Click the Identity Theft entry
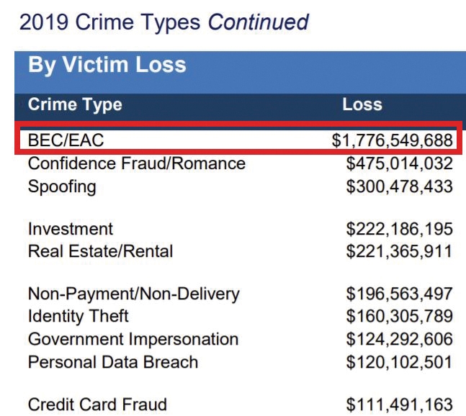This screenshot has height=416, width=466. click(x=79, y=316)
